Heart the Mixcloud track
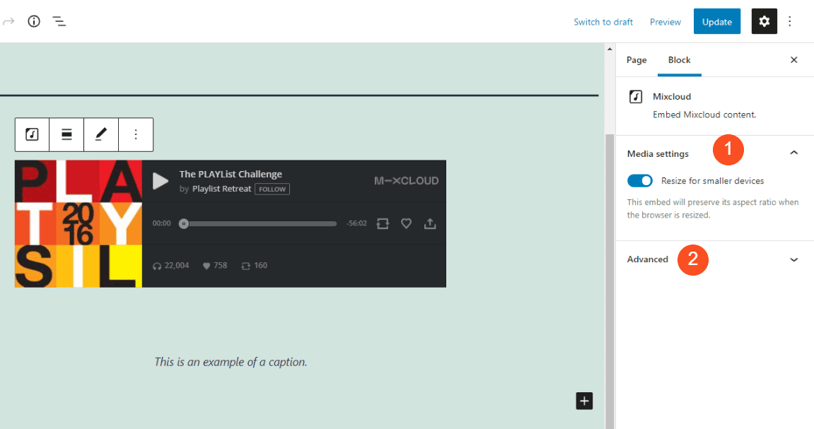Screen dimensions: 814x429 pos(406,223)
